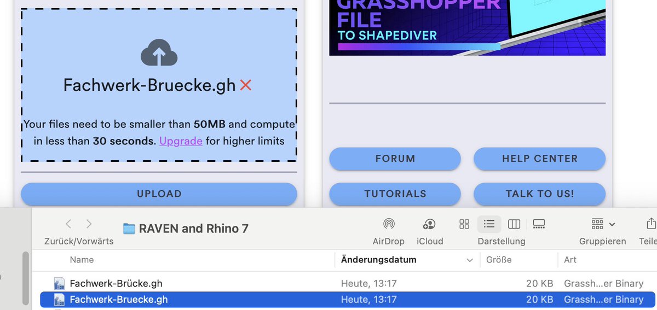Open iCloud sharing in the Finder toolbar
Image resolution: width=657 pixels, height=310 pixels.
(x=429, y=224)
